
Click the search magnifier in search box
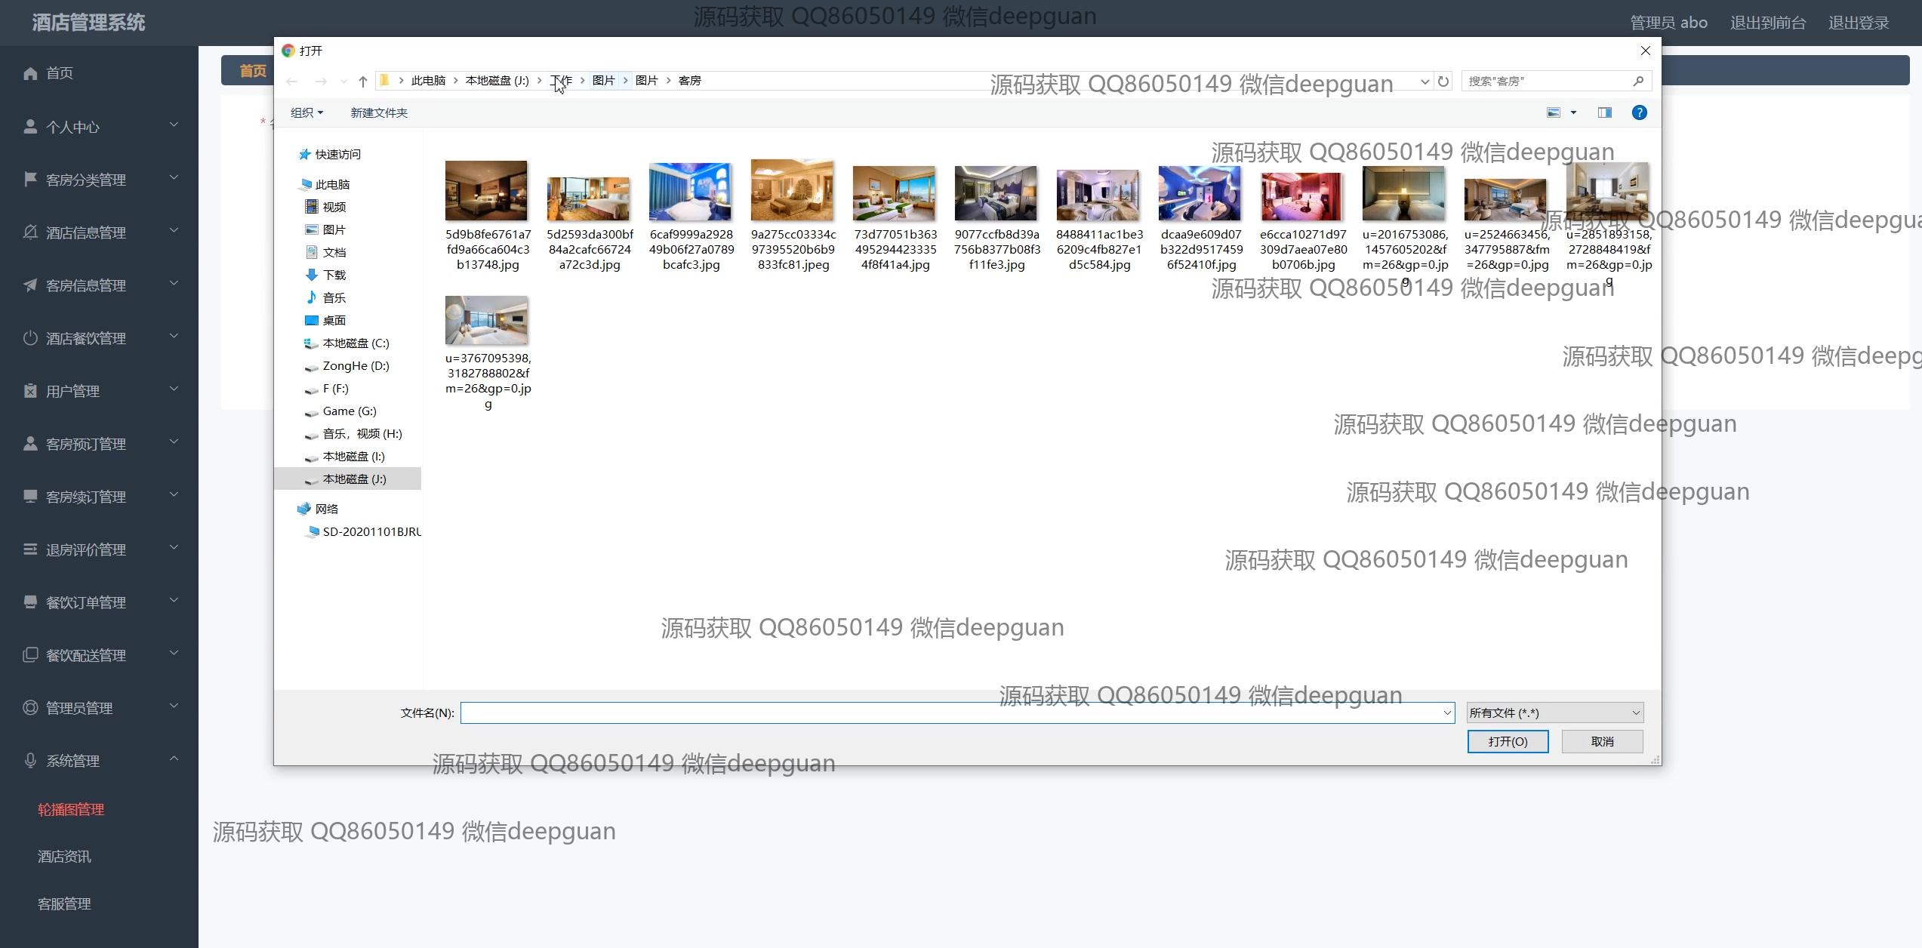tap(1637, 82)
